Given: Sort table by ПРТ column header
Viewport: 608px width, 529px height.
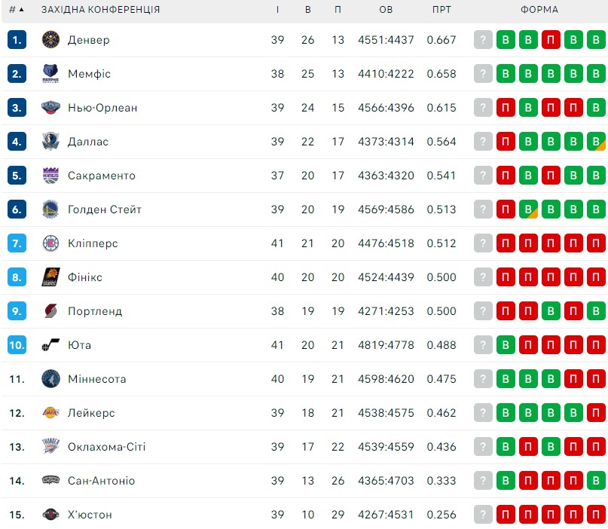Looking at the screenshot, I should pos(441,10).
